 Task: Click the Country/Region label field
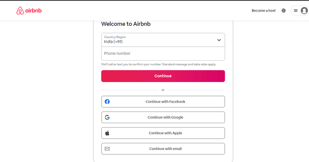pyautogui.click(x=115, y=37)
